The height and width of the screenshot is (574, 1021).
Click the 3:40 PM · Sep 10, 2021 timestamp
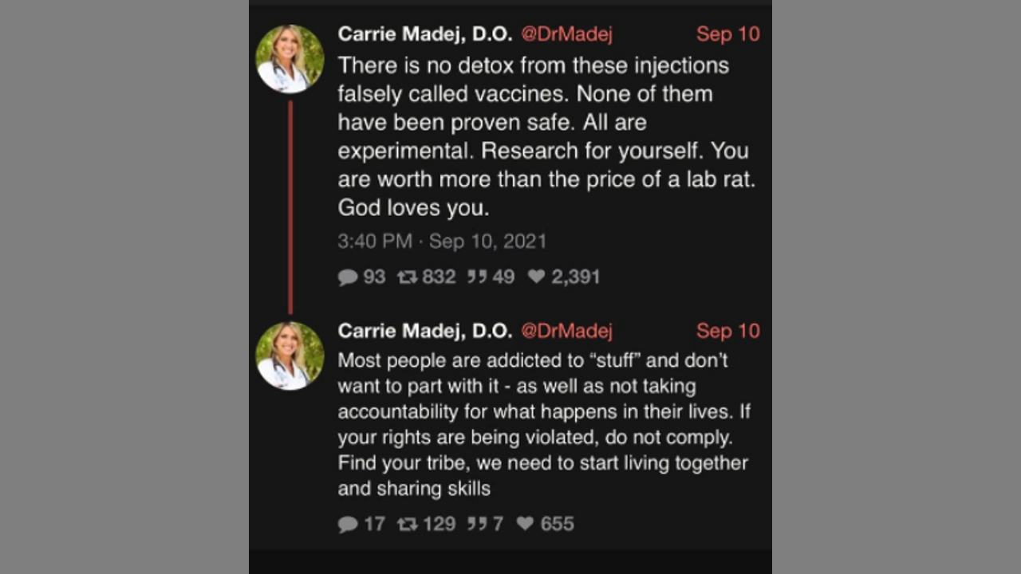[442, 241]
